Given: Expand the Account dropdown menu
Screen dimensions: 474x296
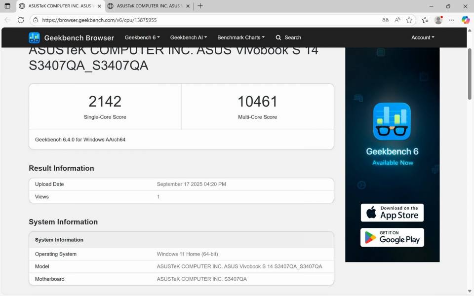Looking at the screenshot, I should coord(423,37).
